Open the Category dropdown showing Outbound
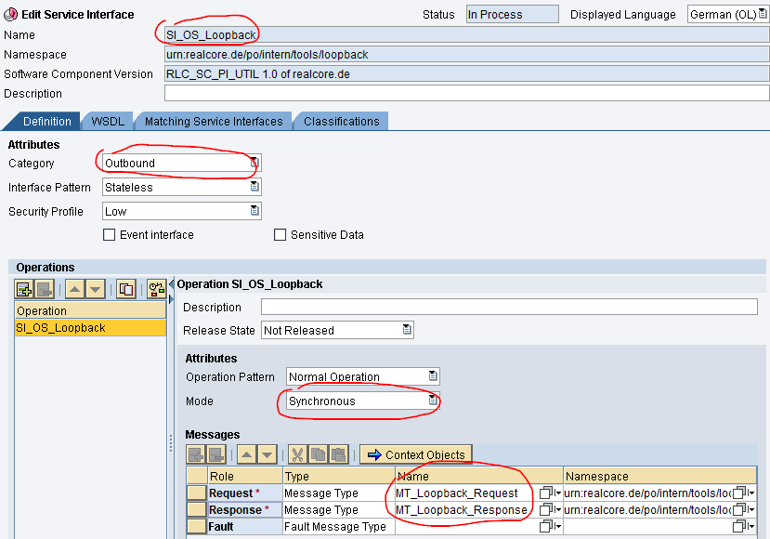 point(254,163)
